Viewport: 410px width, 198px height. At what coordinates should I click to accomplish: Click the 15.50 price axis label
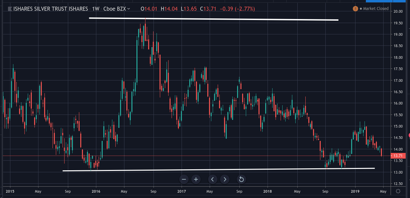398,115
